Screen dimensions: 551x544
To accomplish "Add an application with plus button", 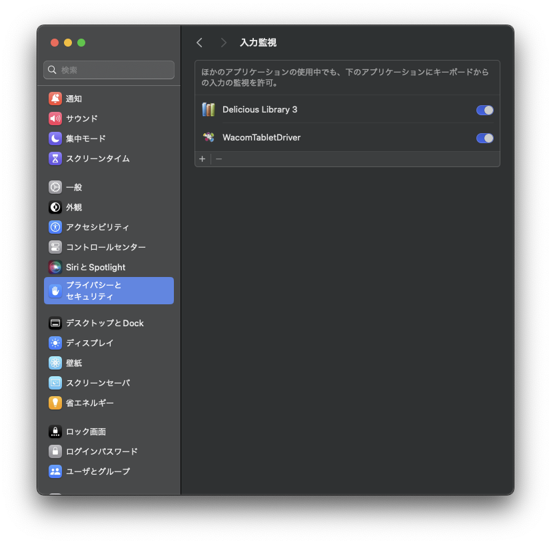I will click(203, 159).
